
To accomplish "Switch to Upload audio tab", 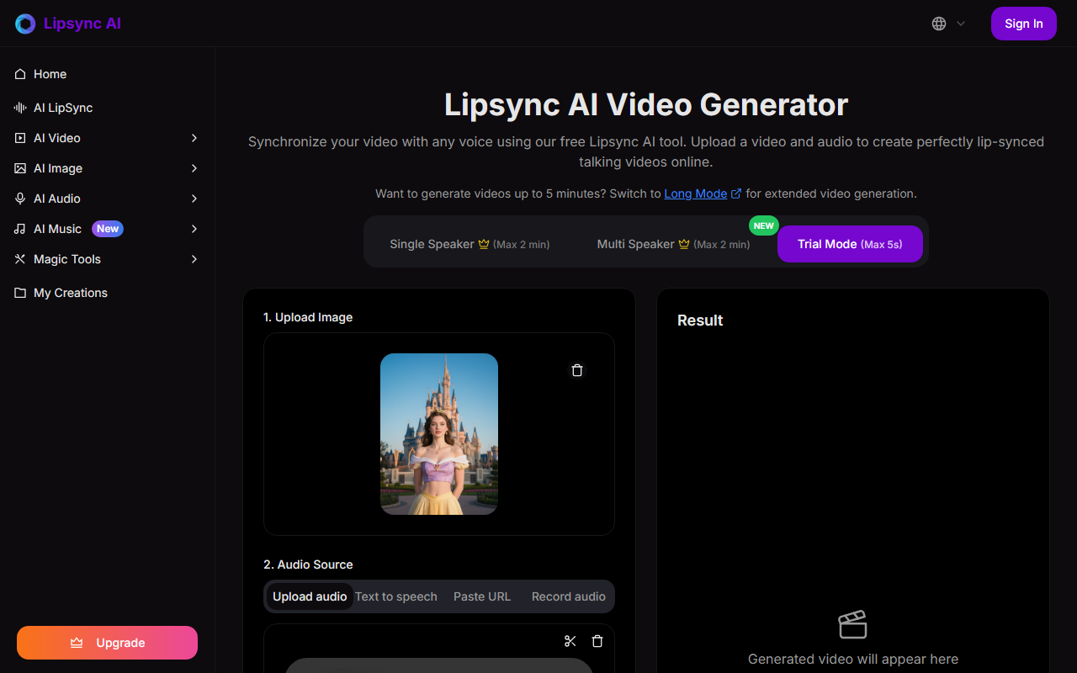I will (310, 596).
